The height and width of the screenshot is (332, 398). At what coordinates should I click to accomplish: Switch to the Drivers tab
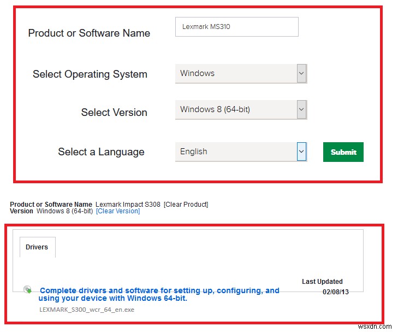point(37,247)
